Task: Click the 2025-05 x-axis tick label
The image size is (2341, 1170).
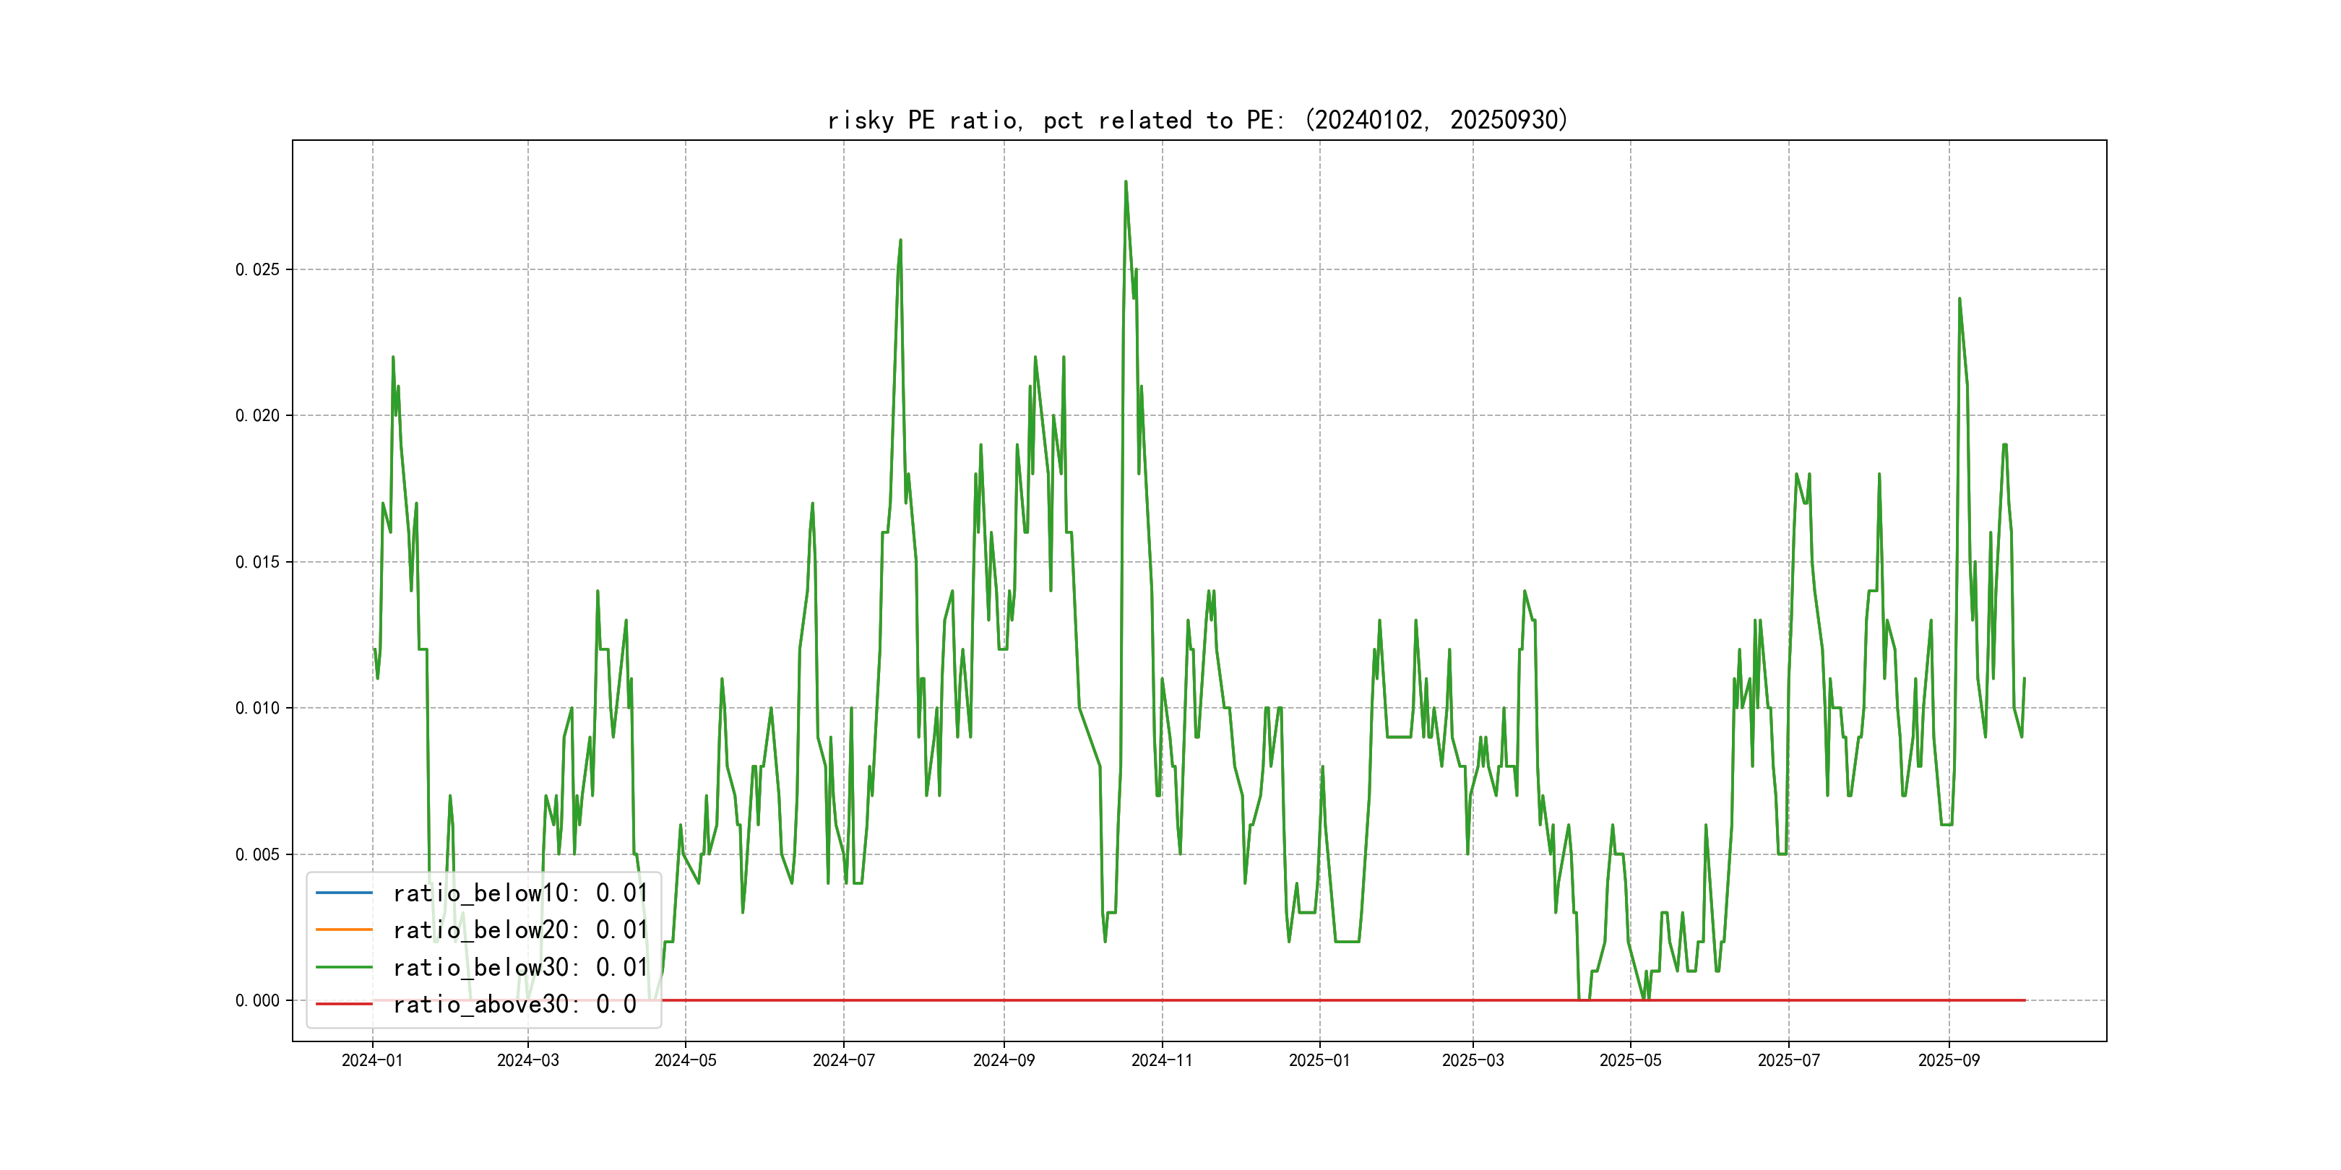Action: 1630,1060
